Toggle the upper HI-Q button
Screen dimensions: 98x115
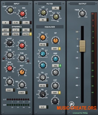(44, 45)
